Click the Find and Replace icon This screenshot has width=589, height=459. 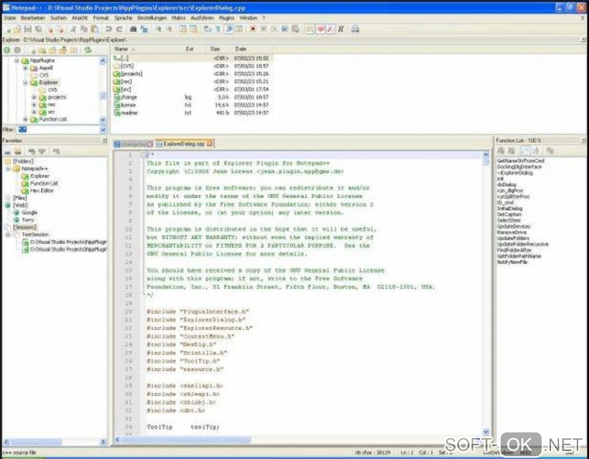tap(144, 29)
